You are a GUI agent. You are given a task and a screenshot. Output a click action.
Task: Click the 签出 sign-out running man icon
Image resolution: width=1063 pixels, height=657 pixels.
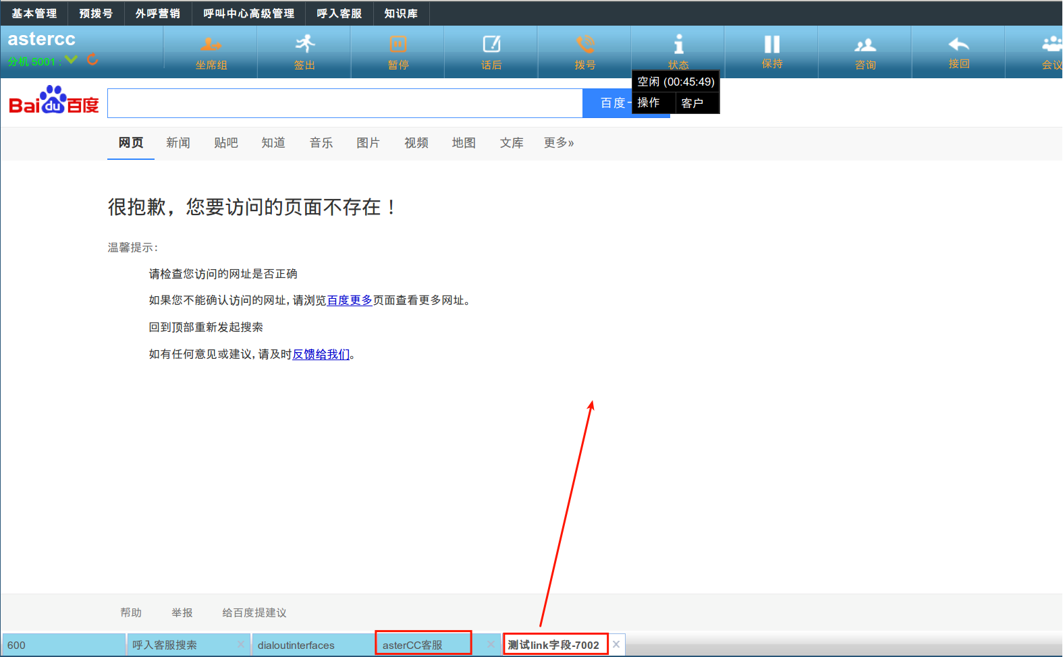pyautogui.click(x=304, y=44)
